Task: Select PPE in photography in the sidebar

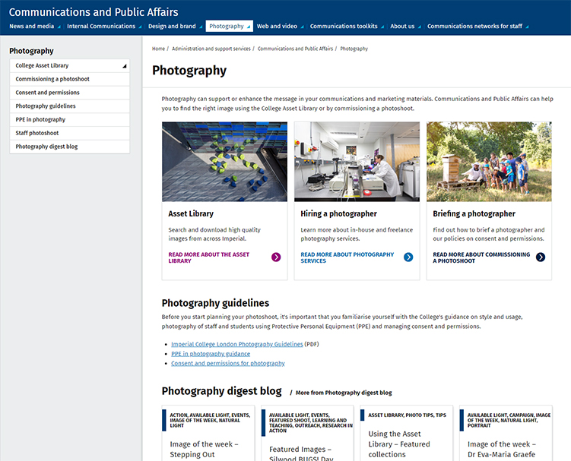Action: pos(40,119)
